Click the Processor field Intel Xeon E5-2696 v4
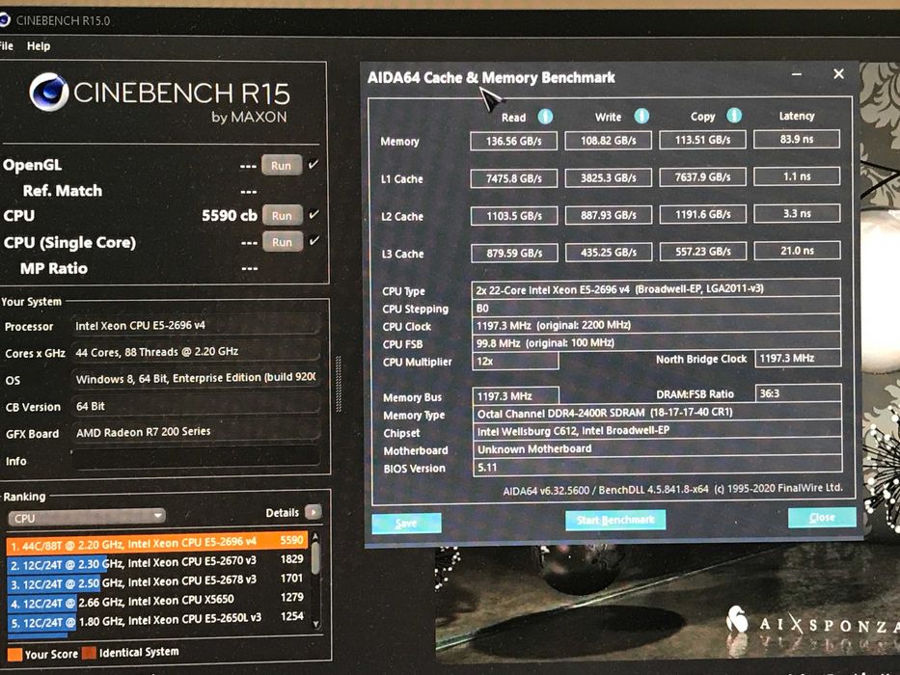 (x=195, y=326)
